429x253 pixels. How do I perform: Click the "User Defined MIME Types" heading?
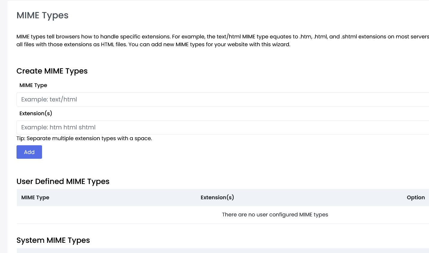pos(63,182)
